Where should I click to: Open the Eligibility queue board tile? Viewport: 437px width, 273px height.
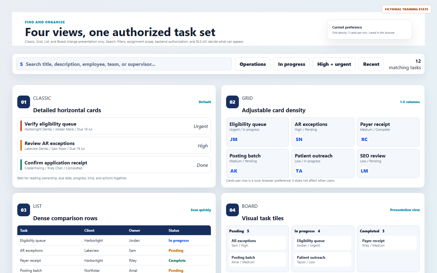(323, 243)
